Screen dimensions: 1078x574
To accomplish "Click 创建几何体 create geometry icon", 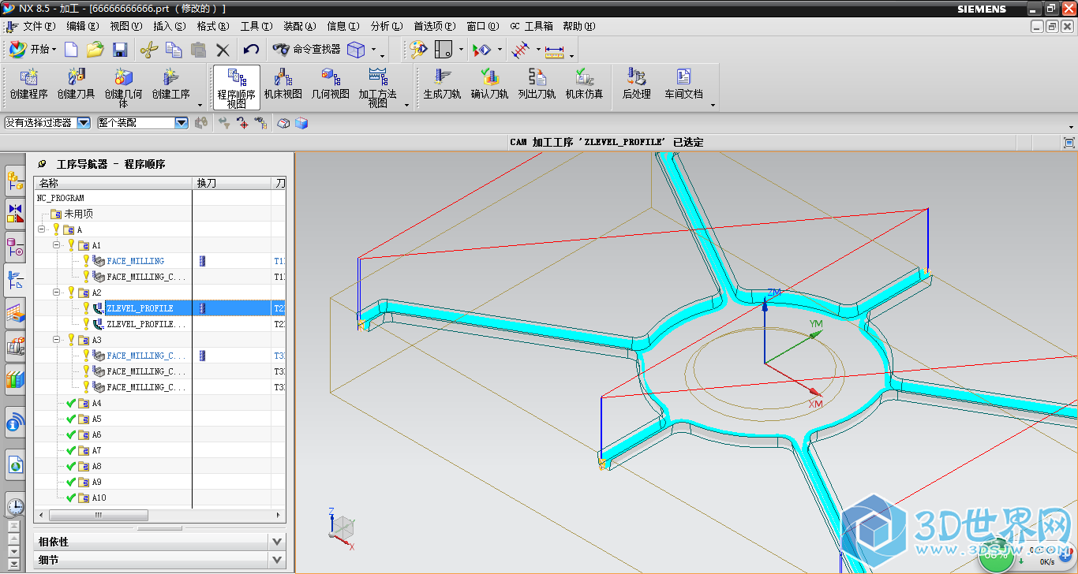I will (124, 88).
